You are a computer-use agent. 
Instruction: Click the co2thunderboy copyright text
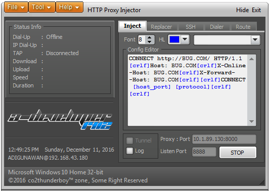coord(78,180)
